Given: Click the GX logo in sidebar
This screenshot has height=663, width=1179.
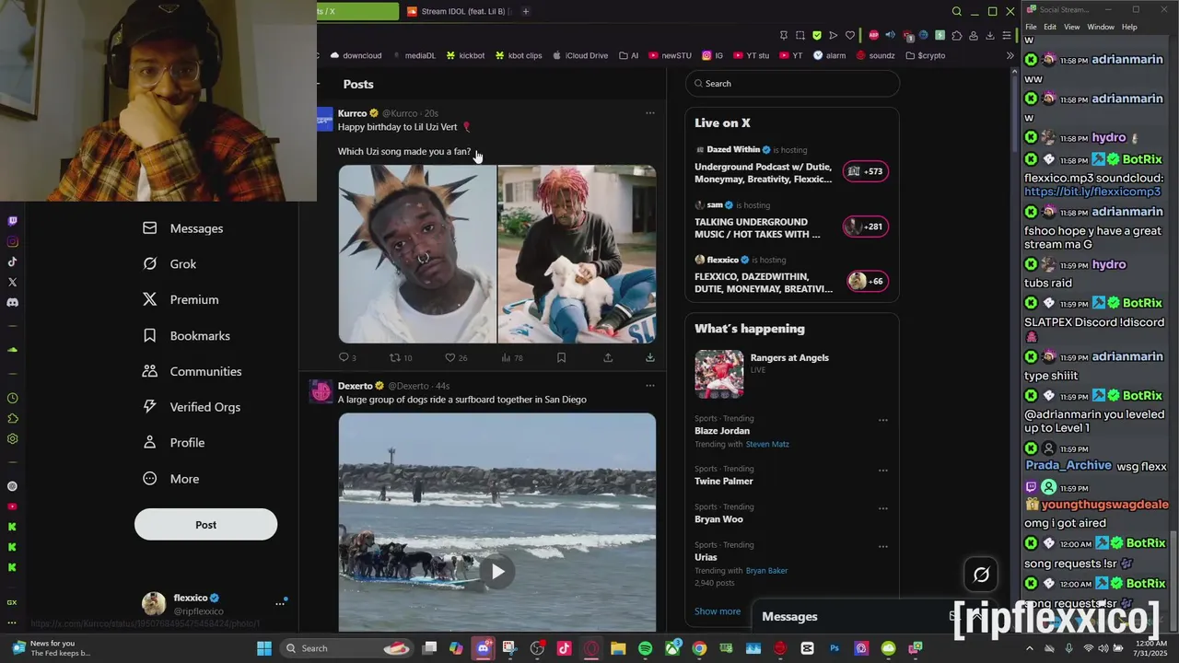Looking at the screenshot, I should tap(12, 602).
